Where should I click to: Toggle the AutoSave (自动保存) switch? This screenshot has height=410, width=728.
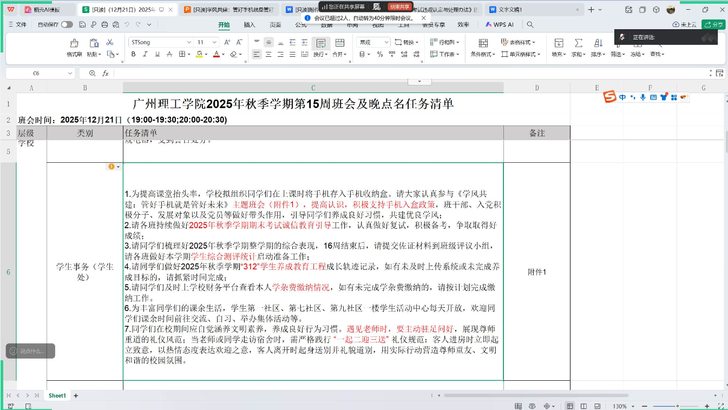click(x=67, y=24)
